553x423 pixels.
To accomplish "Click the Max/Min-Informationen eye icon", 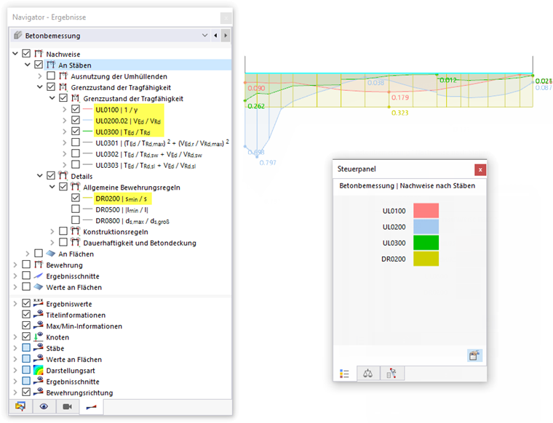I will tap(38, 326).
